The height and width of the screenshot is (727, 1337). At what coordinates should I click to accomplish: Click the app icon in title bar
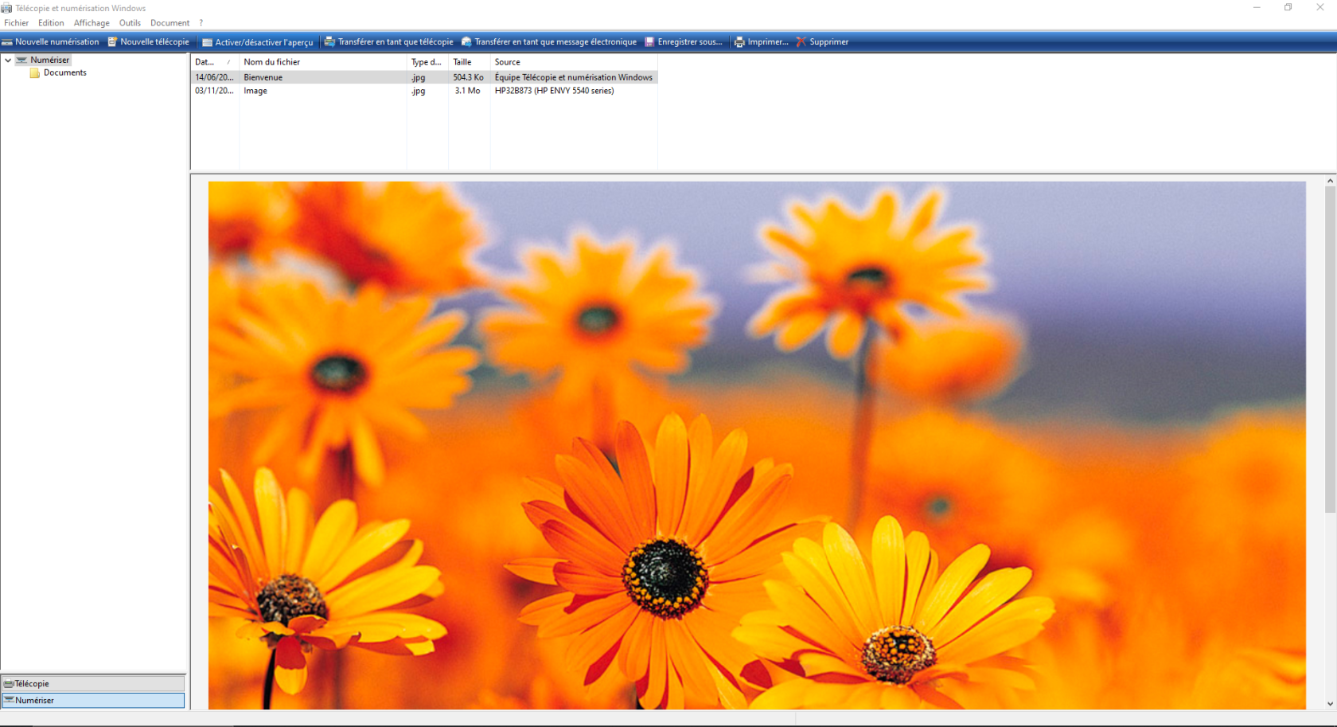click(6, 8)
